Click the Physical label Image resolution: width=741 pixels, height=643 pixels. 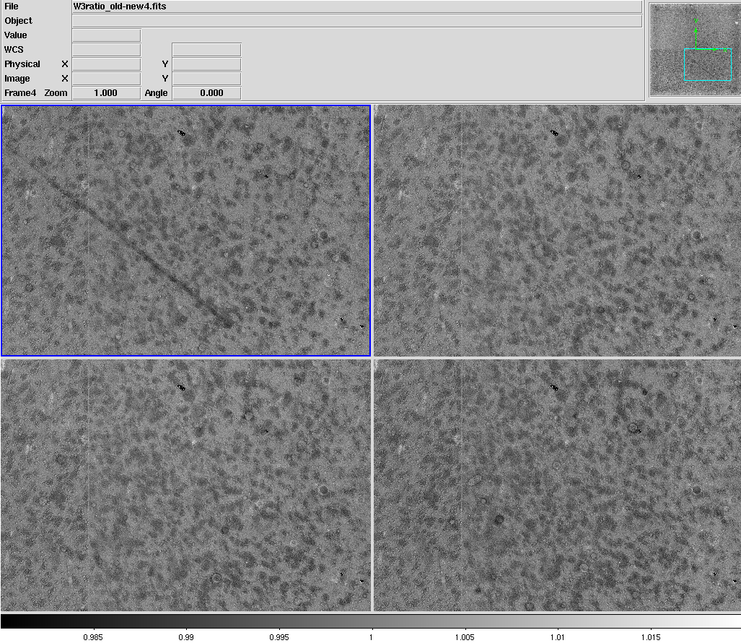pyautogui.click(x=22, y=64)
